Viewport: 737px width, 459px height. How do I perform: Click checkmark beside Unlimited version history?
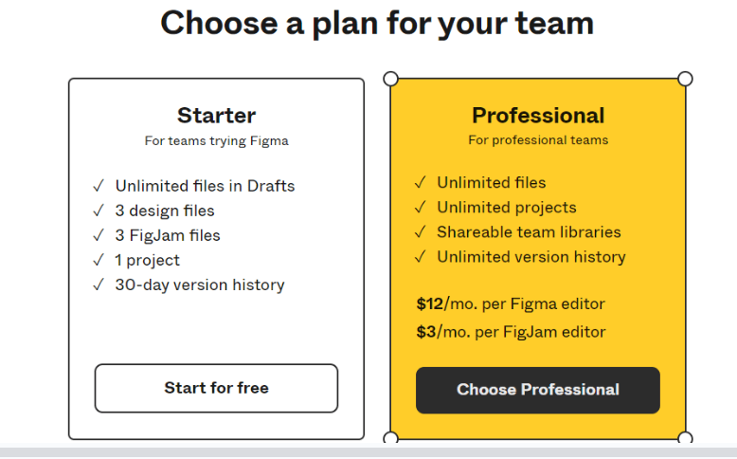click(x=421, y=257)
